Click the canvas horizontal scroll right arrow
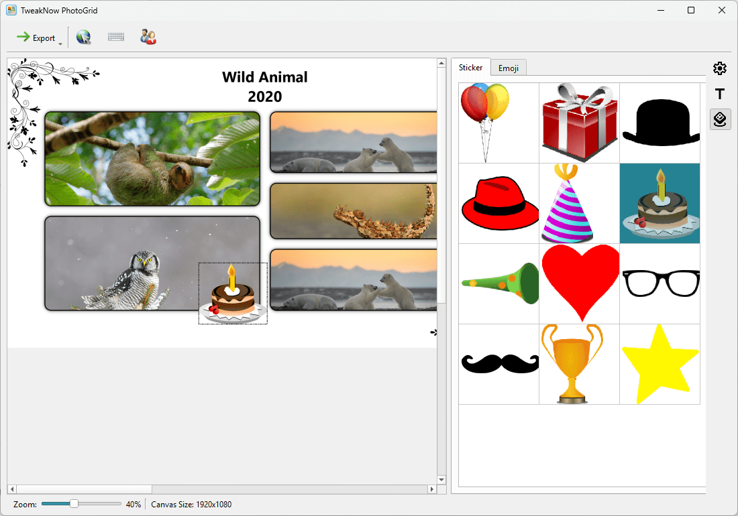 (x=431, y=489)
